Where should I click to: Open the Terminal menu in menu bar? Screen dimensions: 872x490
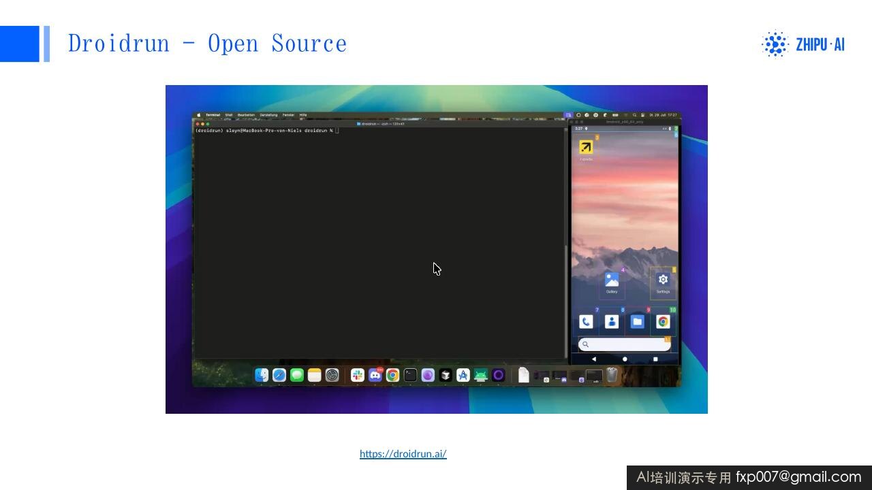pyautogui.click(x=213, y=115)
